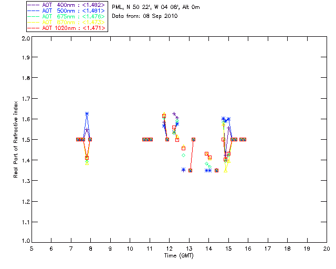The width and height of the screenshot is (336, 269).
Task: Click the green diamond marker near 1.42 before time 13
Action: [183, 155]
